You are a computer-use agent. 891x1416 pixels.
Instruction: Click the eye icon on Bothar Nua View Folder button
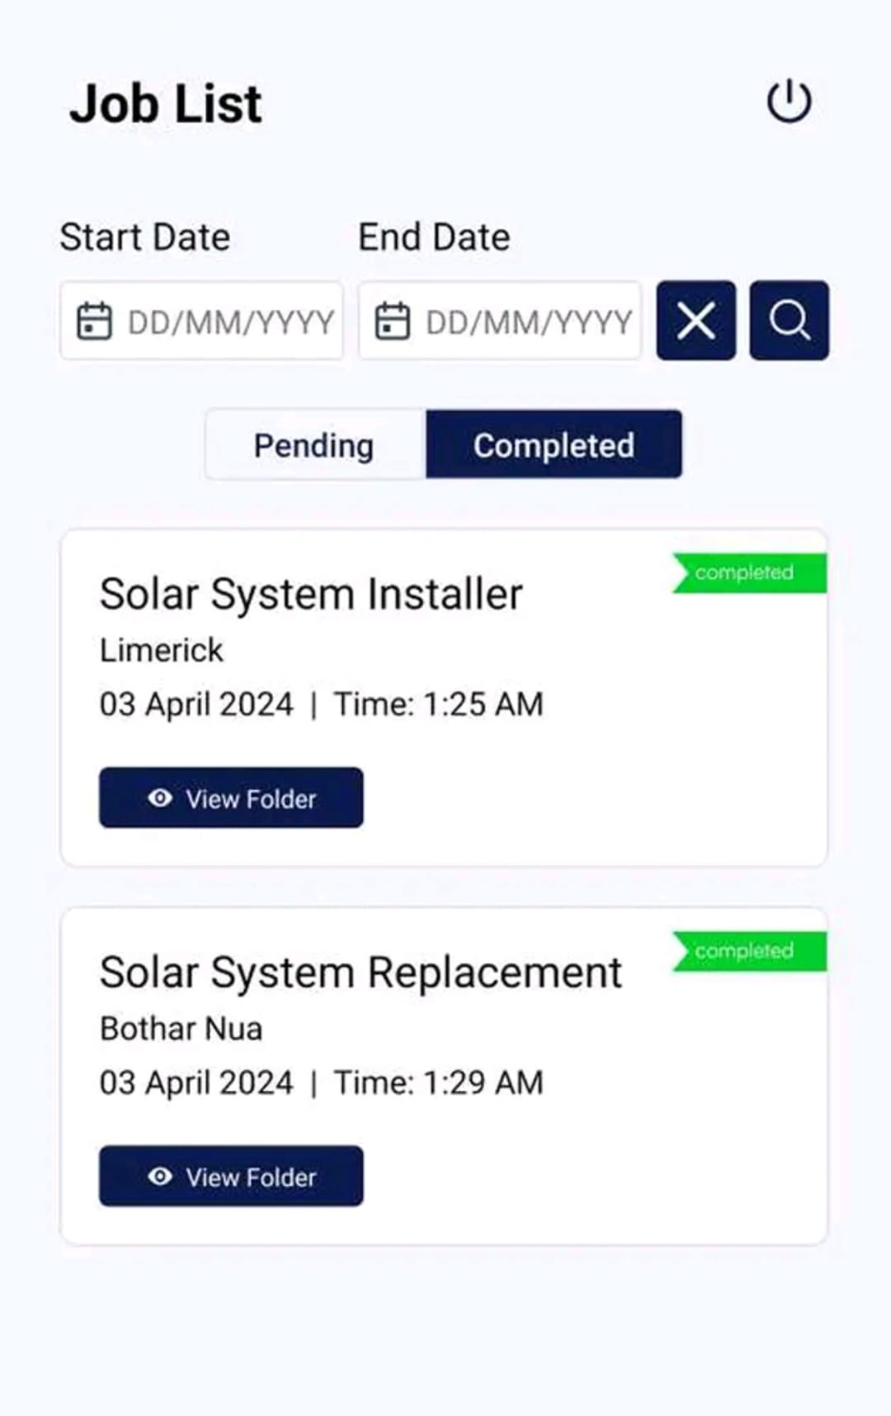click(x=160, y=1177)
